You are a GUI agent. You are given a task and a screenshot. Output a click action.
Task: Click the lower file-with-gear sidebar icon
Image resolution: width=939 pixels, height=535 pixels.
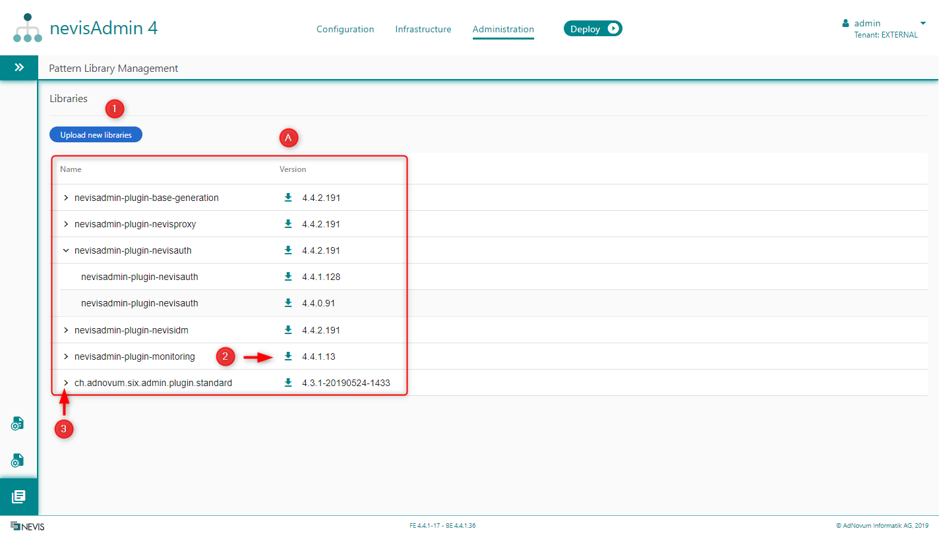(x=18, y=460)
